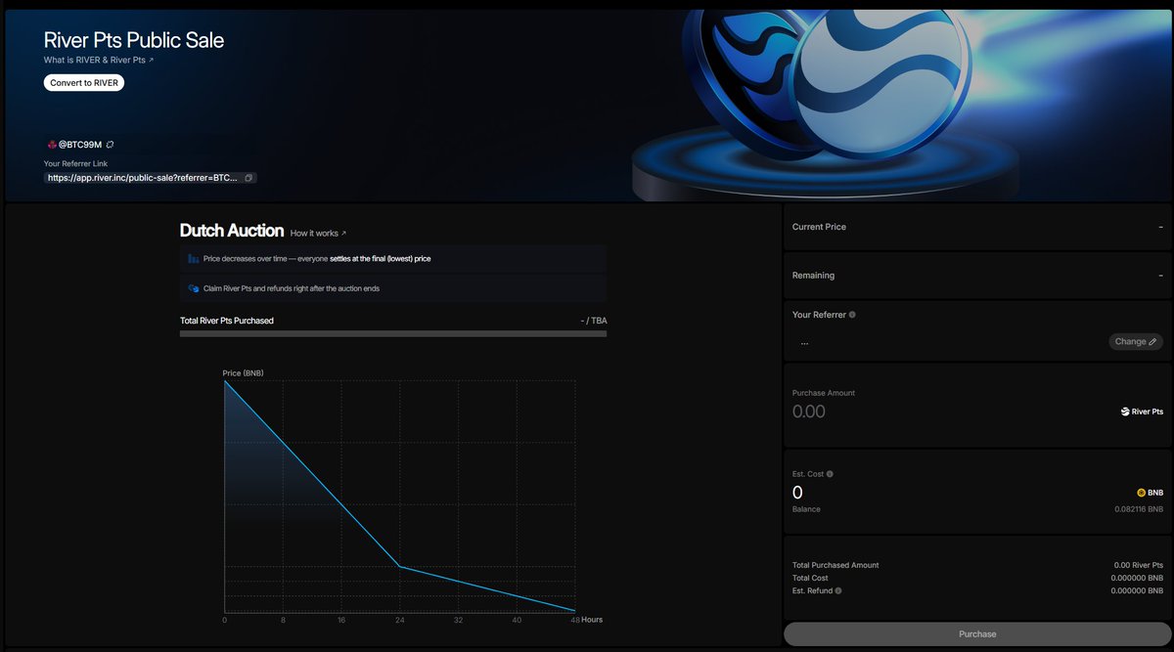This screenshot has width=1174, height=652.
Task: Click the 24-hour point on price chart
Action: [x=400, y=567]
